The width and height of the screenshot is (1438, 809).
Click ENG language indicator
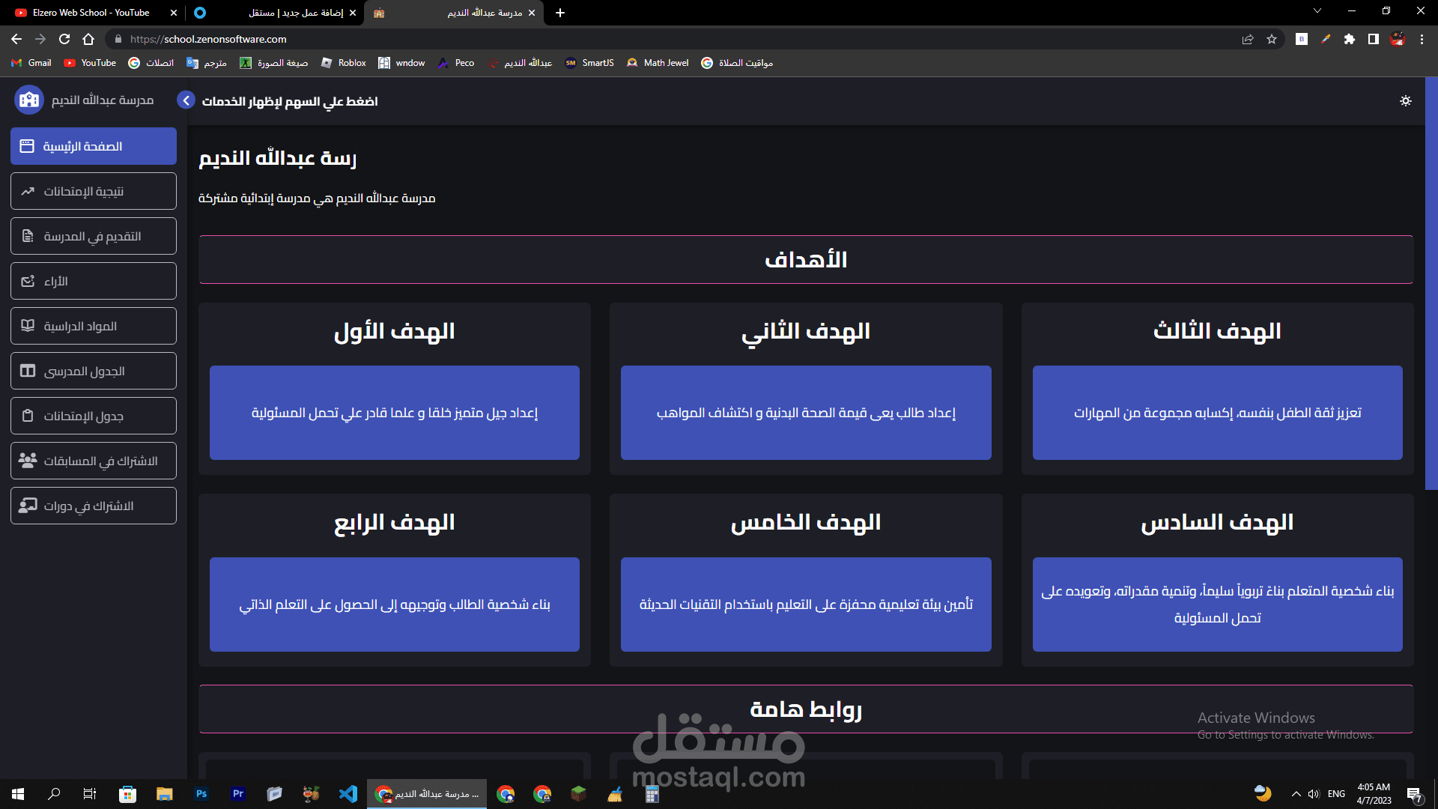click(1336, 794)
